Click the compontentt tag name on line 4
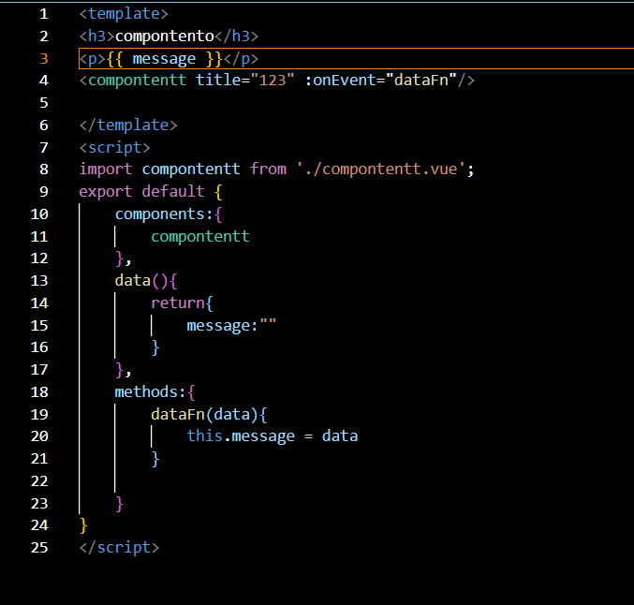634x605 pixels. pyautogui.click(x=137, y=81)
